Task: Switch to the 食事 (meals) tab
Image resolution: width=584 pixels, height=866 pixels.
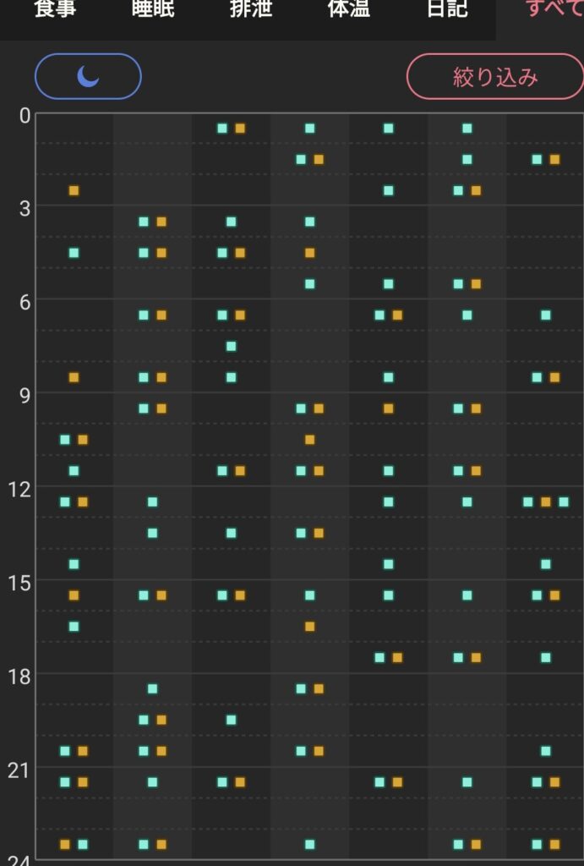Action: click(x=55, y=10)
